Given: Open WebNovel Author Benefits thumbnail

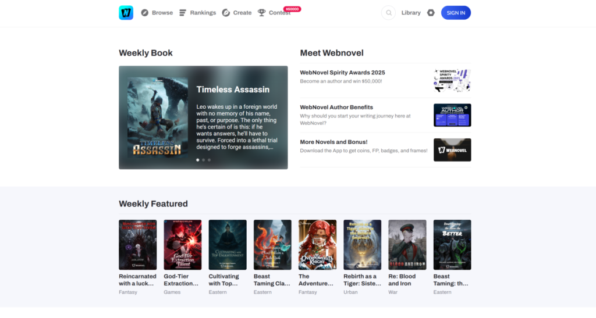Looking at the screenshot, I should tap(452, 115).
